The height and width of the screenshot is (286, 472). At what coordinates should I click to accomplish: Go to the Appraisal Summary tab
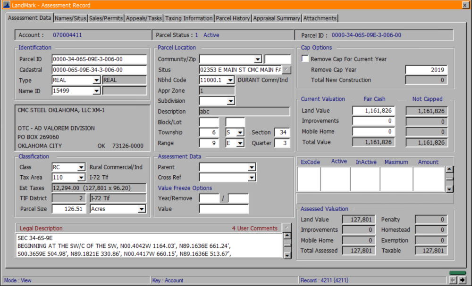pyautogui.click(x=277, y=18)
